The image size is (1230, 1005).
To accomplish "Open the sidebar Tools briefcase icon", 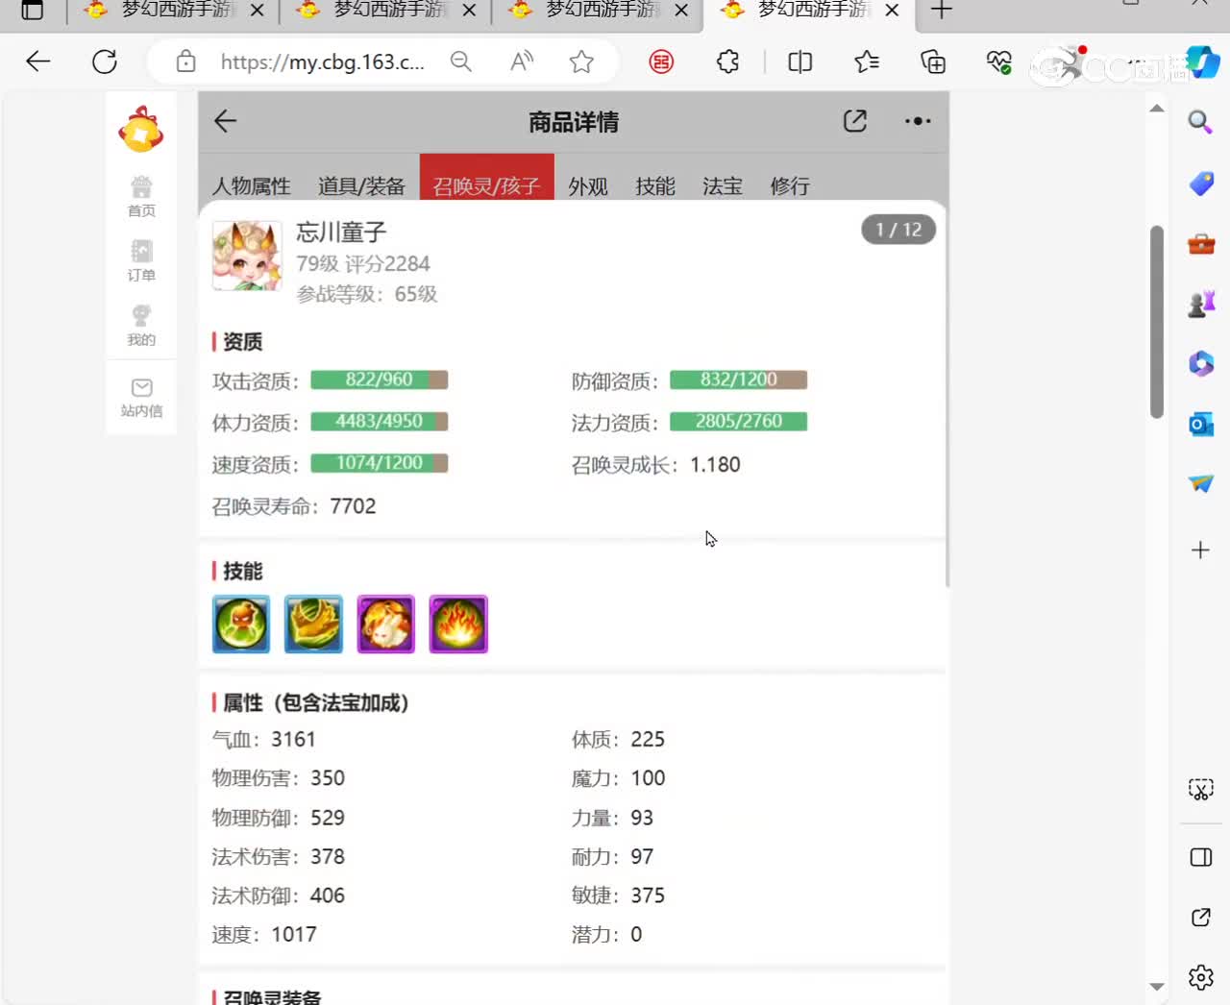I will 1201,244.
